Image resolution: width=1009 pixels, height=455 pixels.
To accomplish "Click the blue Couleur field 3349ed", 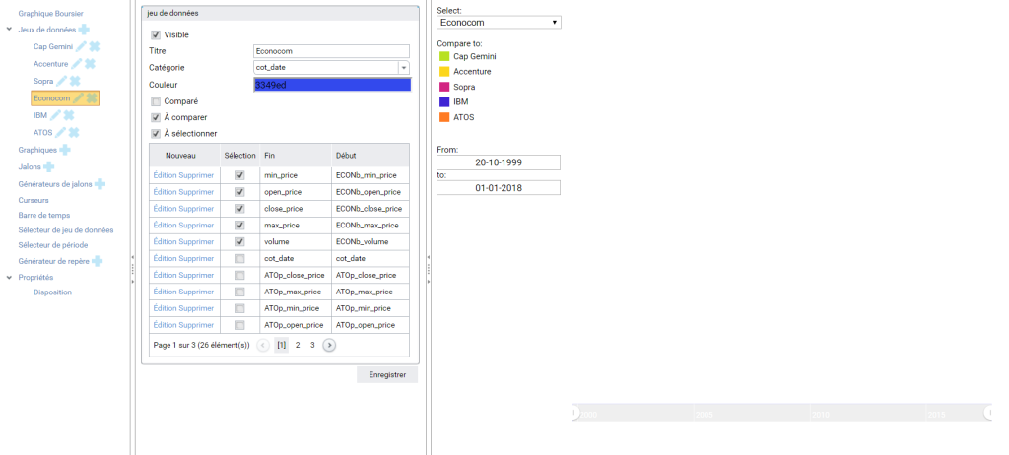I will pyautogui.click(x=332, y=85).
